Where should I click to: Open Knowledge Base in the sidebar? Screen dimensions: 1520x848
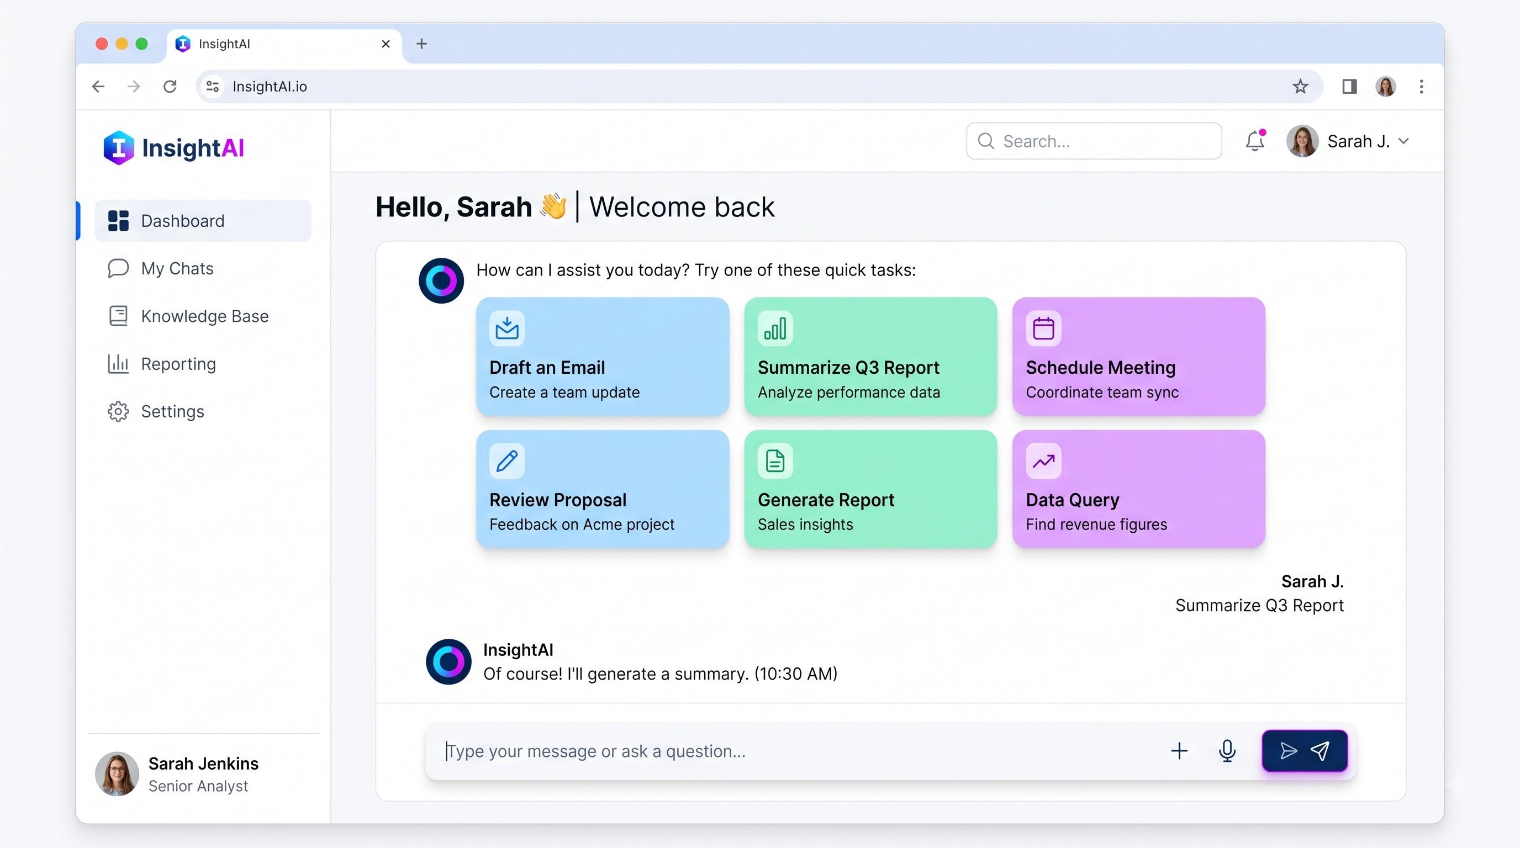202,316
